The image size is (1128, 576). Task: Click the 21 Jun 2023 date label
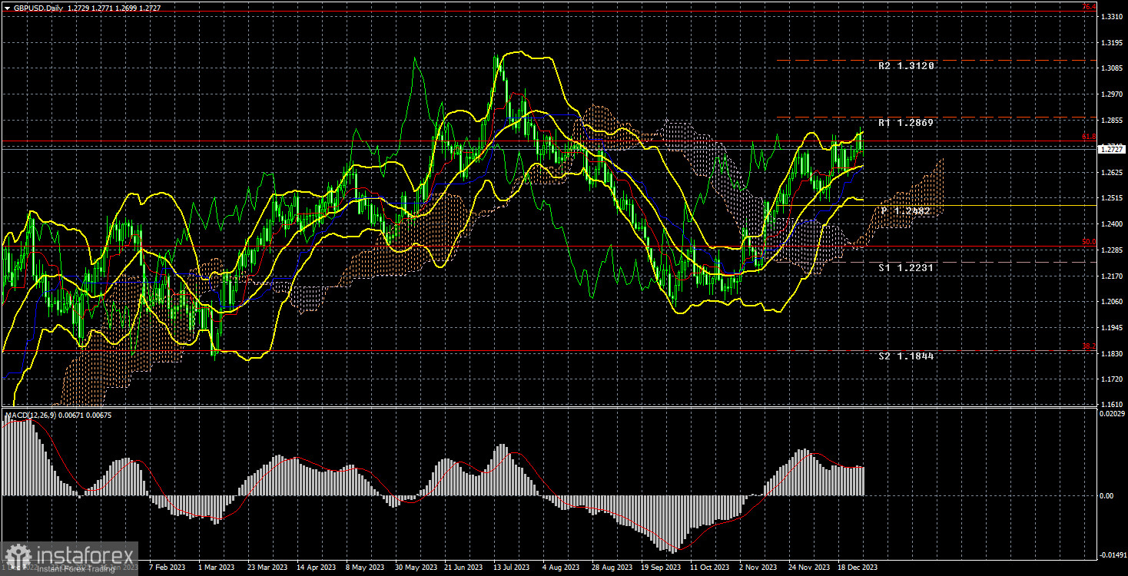[x=463, y=568]
